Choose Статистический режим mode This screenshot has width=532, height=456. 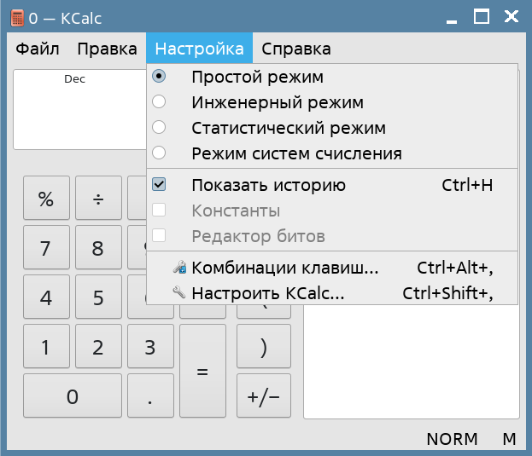(288, 129)
